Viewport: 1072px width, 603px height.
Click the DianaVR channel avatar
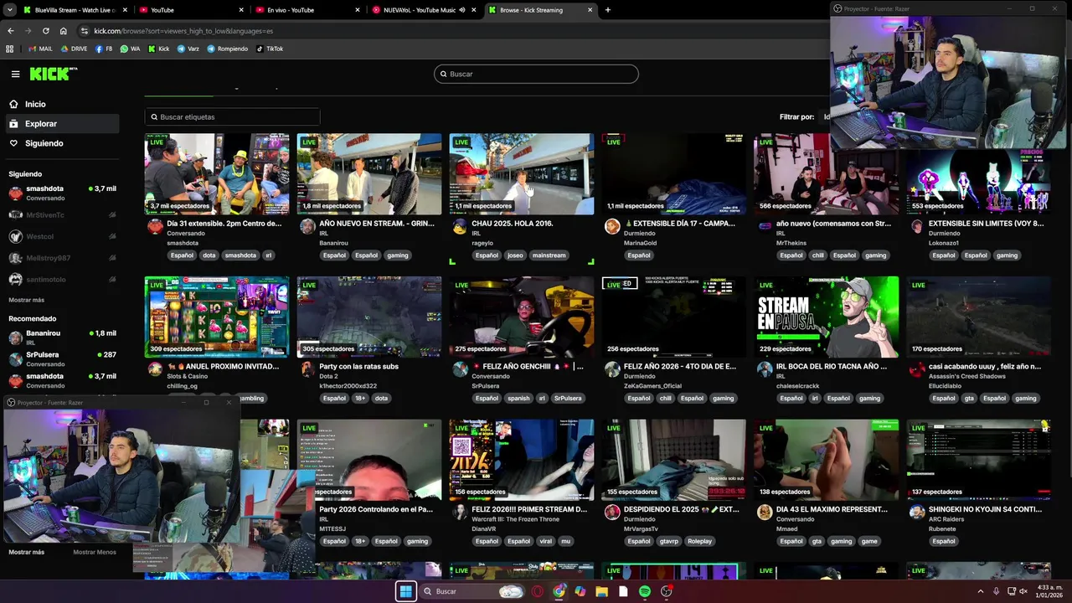460,512
